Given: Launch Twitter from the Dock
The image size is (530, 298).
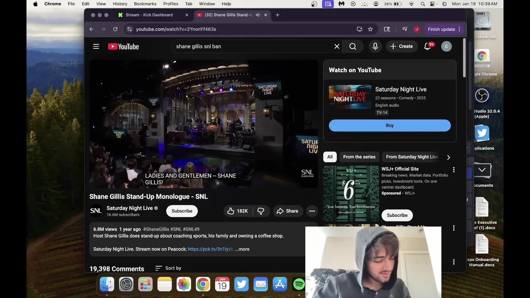Looking at the screenshot, I should (x=241, y=284).
